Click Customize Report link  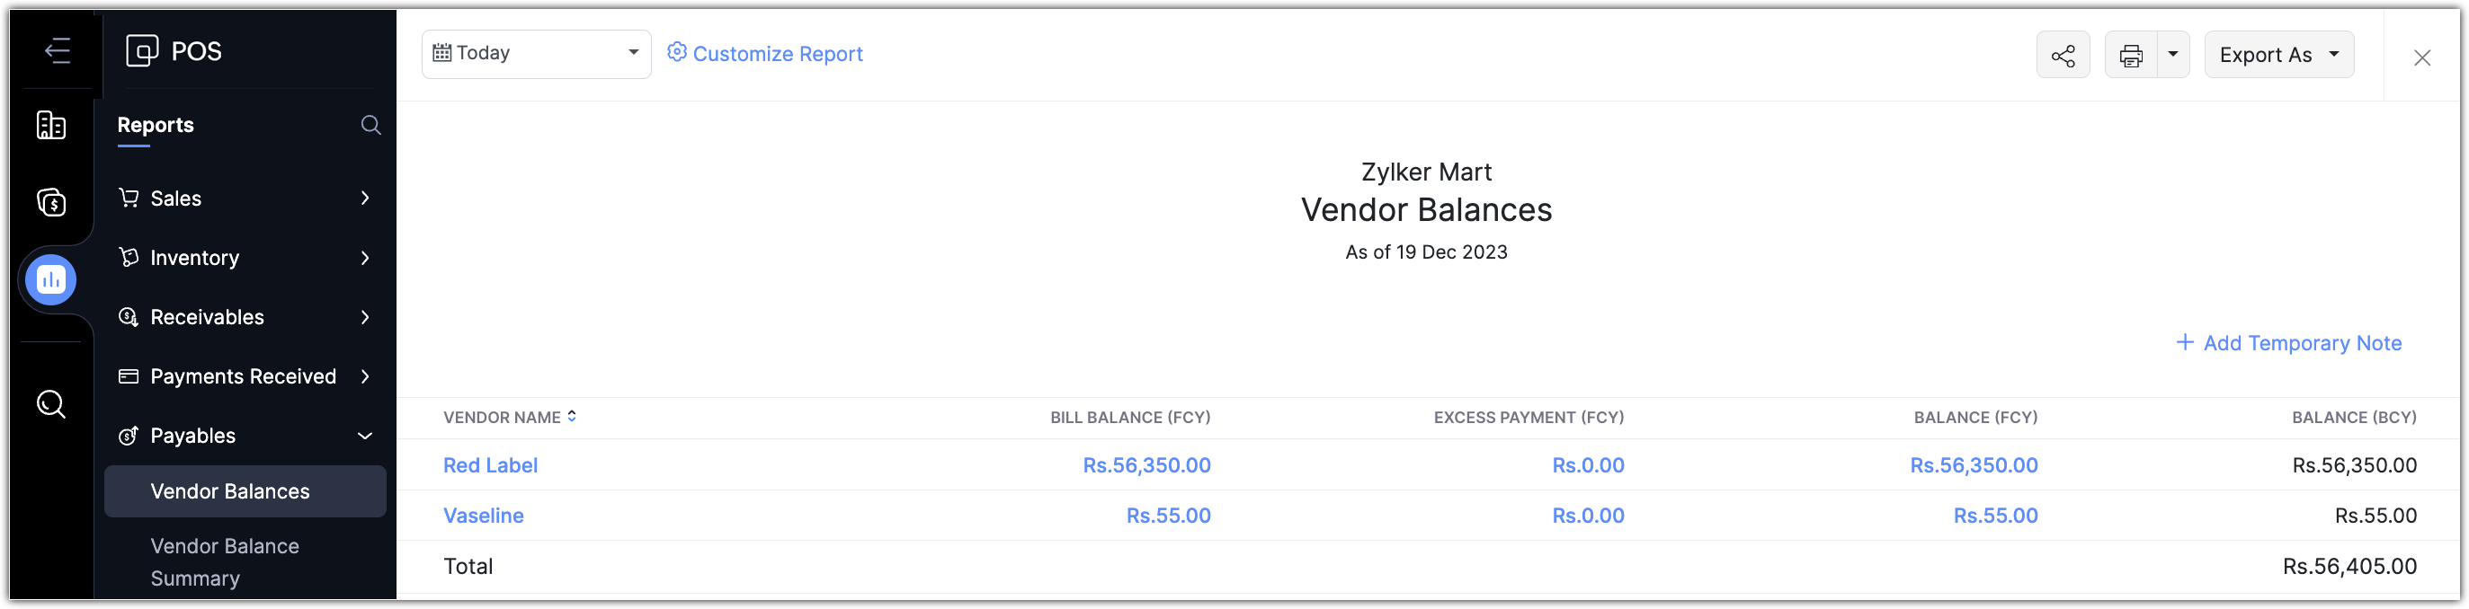pos(765,54)
